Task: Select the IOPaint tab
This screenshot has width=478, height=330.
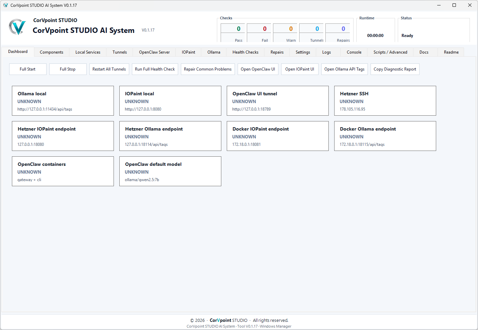Action: coord(188,52)
